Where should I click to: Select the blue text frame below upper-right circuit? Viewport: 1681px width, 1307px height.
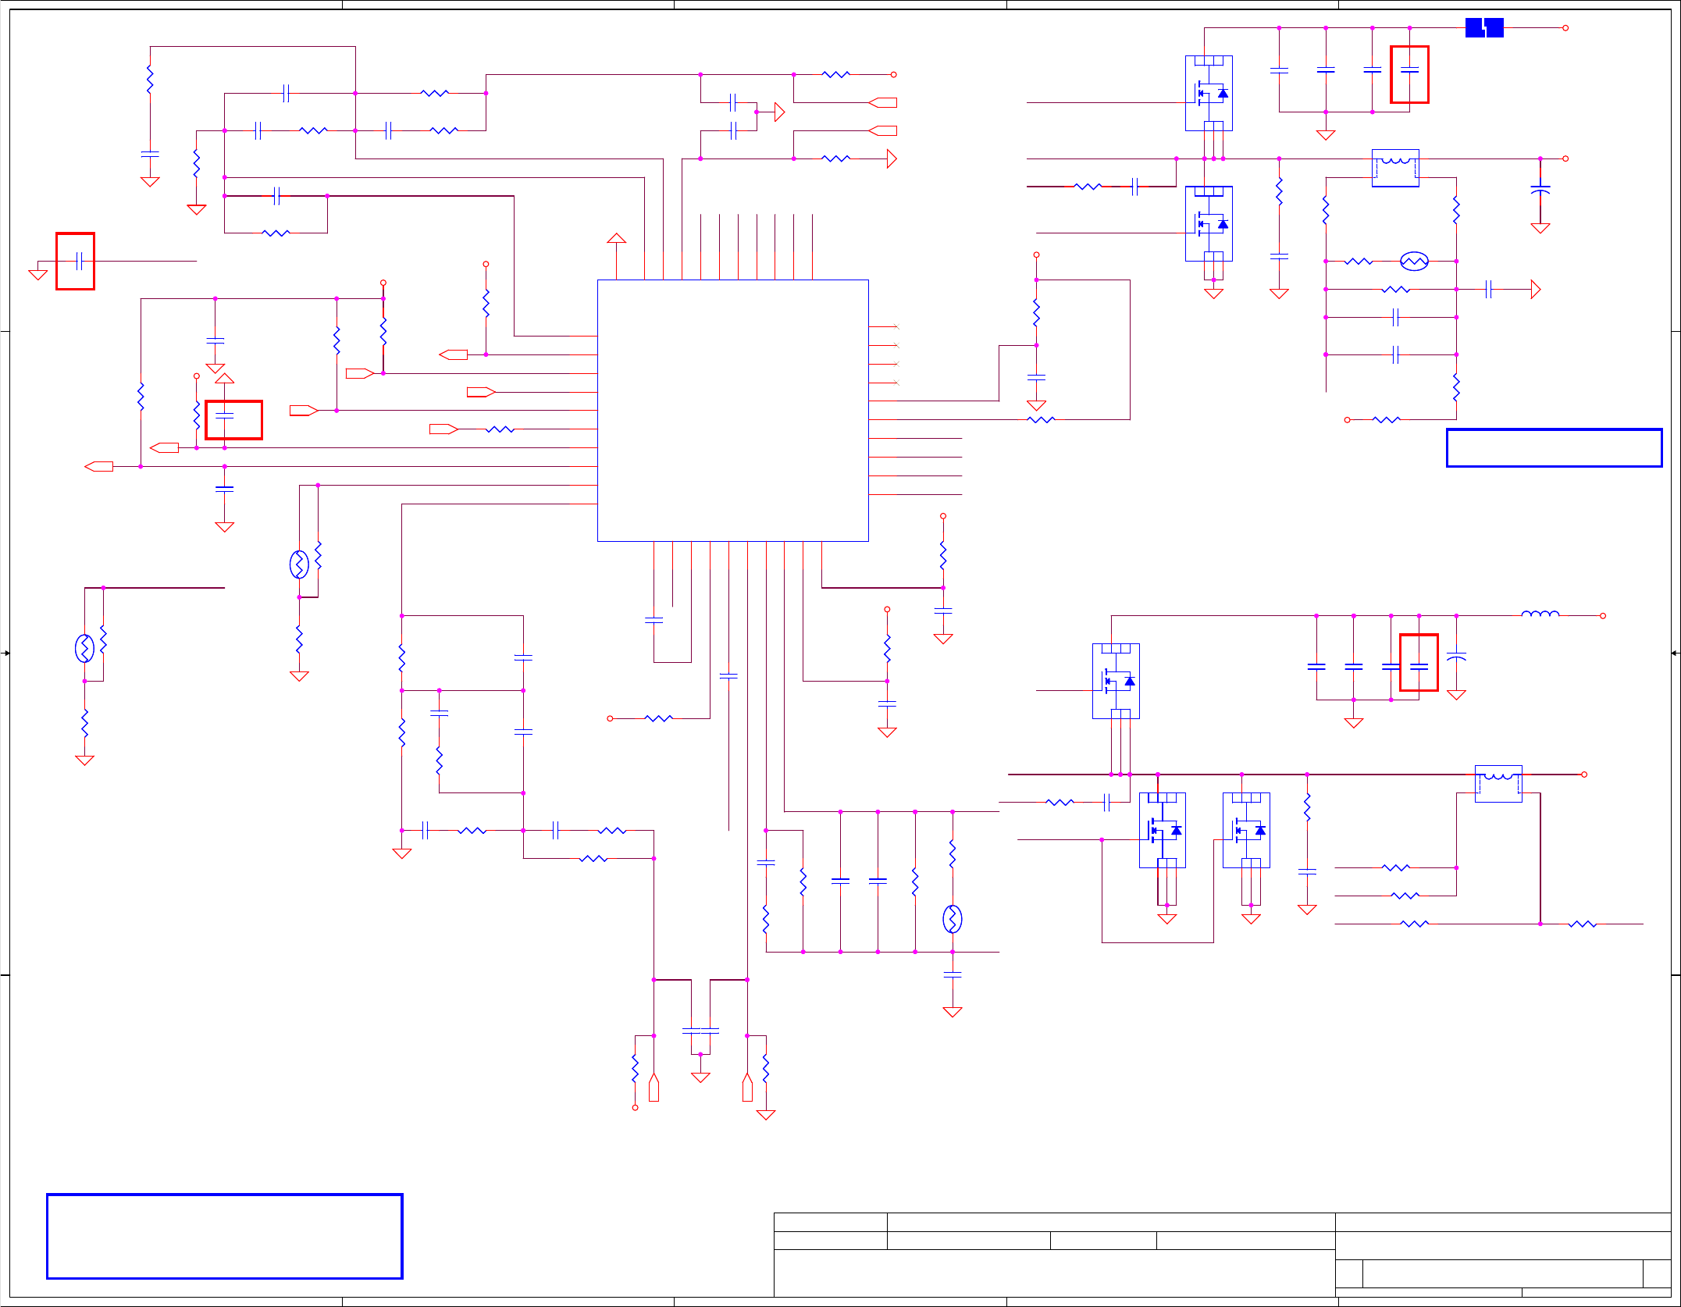pos(1554,447)
